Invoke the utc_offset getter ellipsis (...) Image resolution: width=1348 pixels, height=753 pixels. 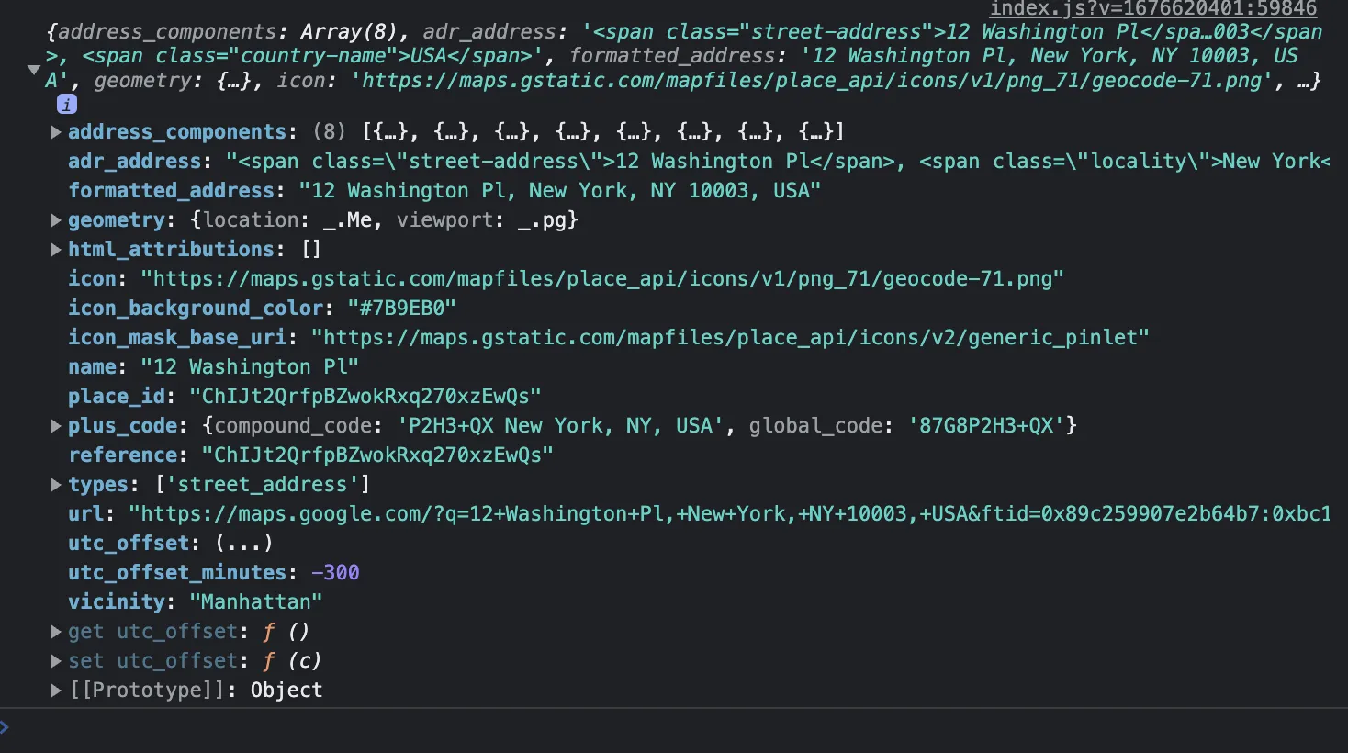[x=243, y=544]
